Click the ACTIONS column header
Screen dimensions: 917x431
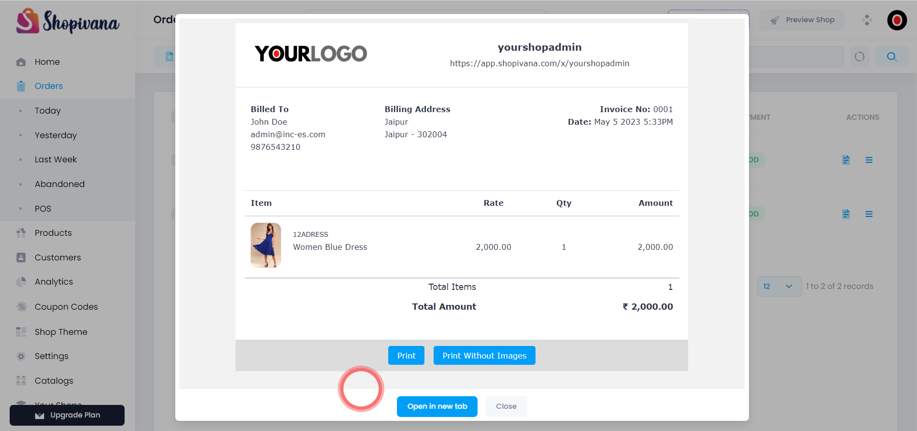point(862,117)
